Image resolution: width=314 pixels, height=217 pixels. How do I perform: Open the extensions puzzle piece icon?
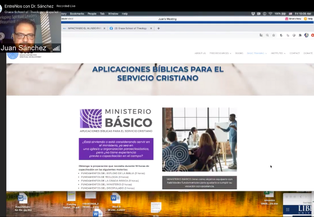pos(300,35)
